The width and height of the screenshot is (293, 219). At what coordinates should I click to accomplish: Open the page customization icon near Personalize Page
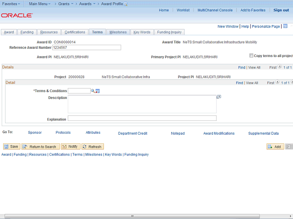[x=285, y=26]
